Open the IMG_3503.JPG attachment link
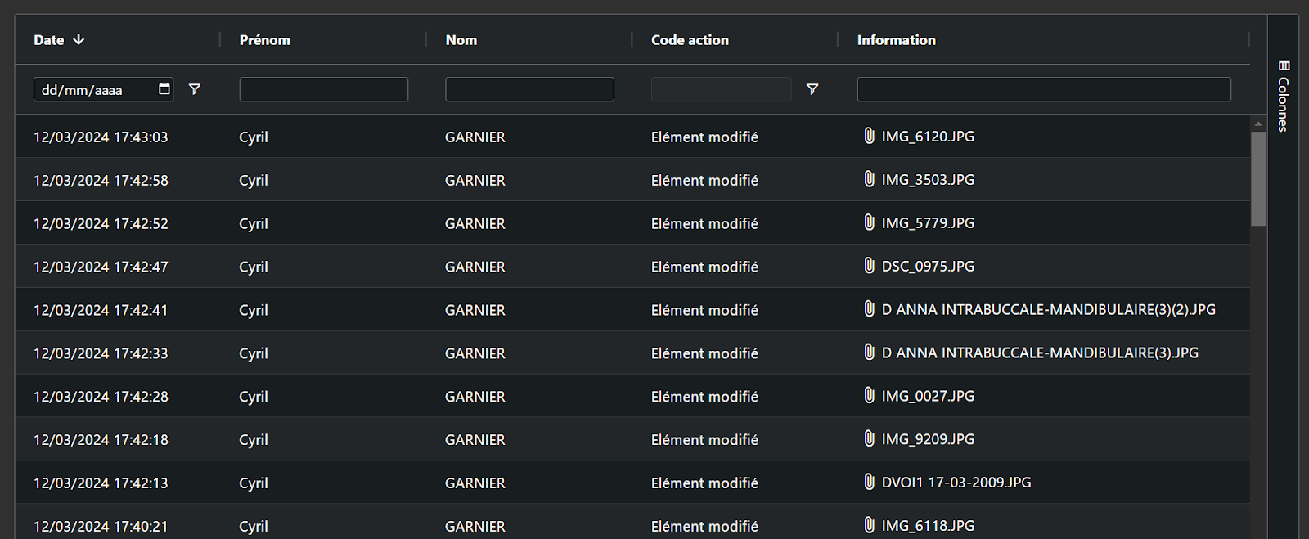Image resolution: width=1309 pixels, height=539 pixels. [928, 180]
